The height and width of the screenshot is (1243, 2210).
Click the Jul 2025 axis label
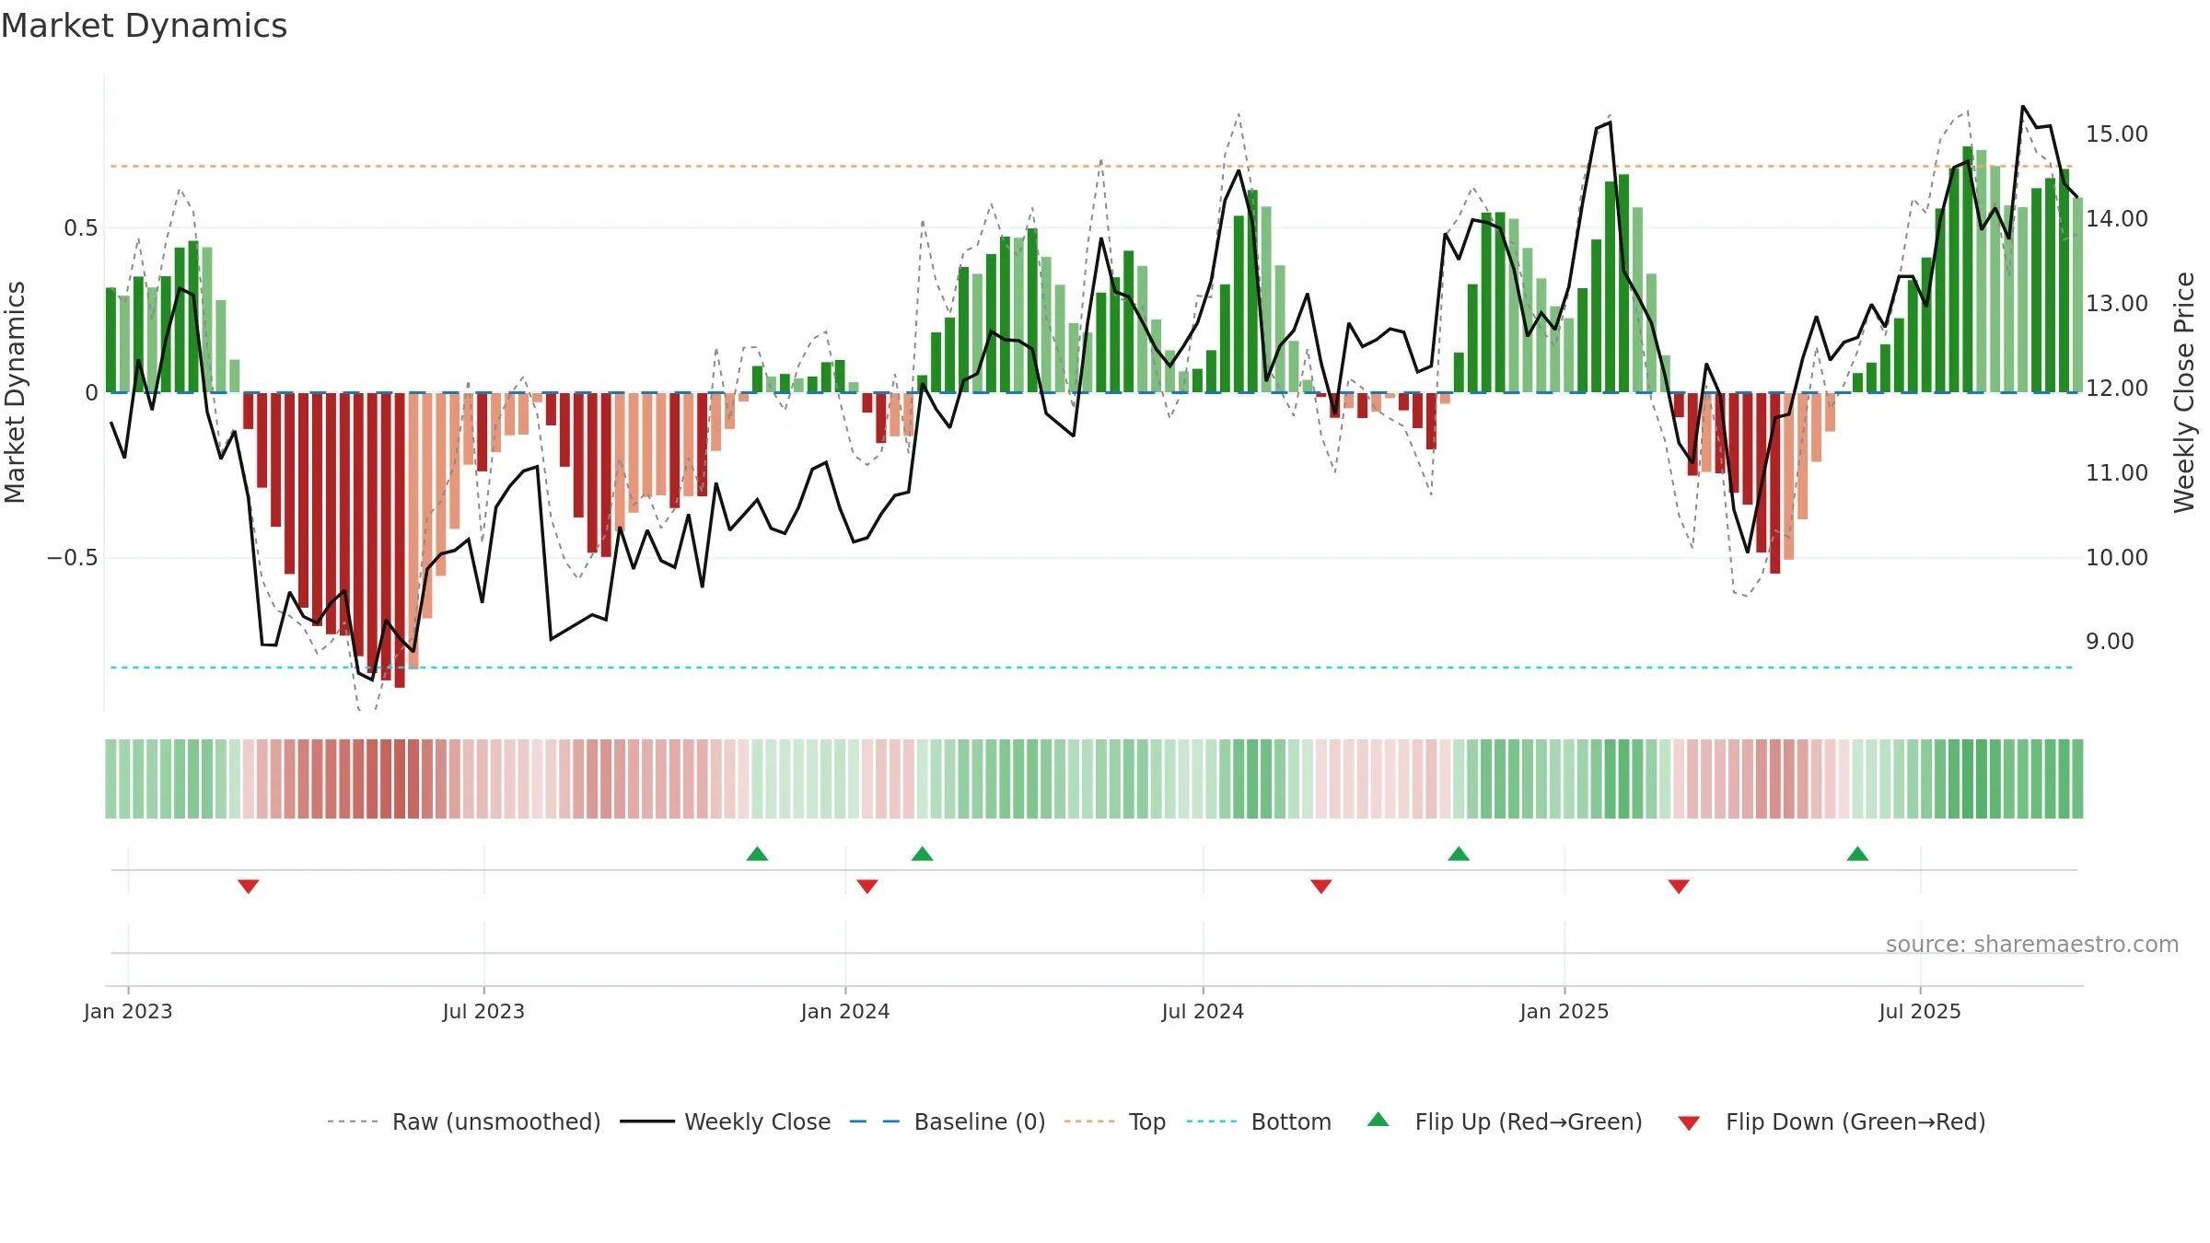tap(1920, 1011)
